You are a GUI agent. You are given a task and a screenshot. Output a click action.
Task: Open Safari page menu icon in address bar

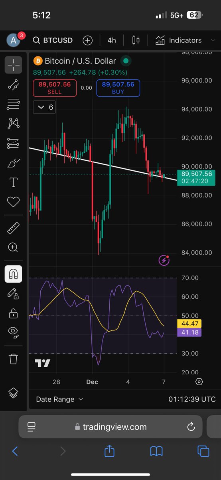click(32, 427)
